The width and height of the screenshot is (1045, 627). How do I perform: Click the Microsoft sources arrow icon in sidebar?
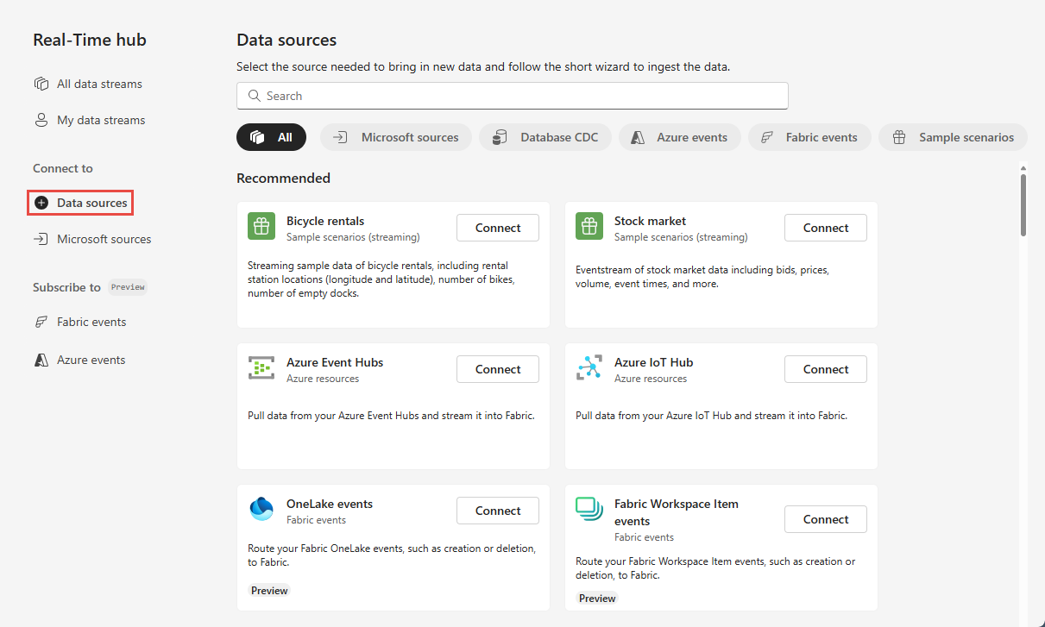click(x=41, y=239)
